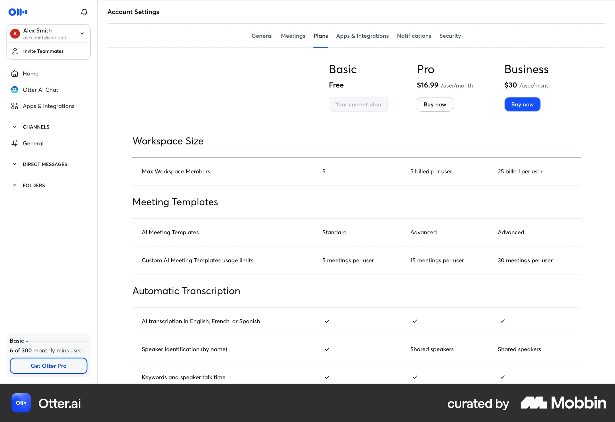This screenshot has height=422, width=615.
Task: Click the Workspace Size heading
Action: (168, 141)
